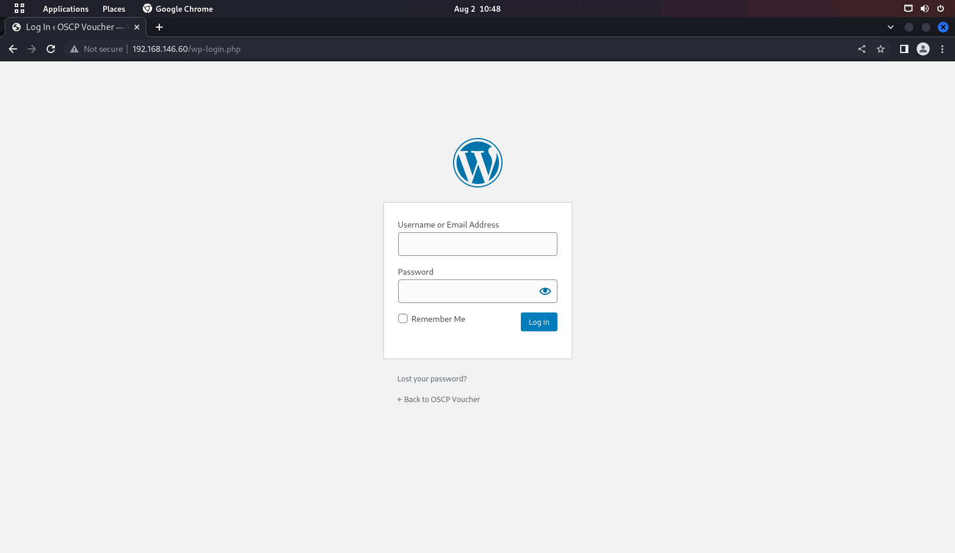Reload the login page
Viewport: 955px width, 553px height.
[x=51, y=49]
